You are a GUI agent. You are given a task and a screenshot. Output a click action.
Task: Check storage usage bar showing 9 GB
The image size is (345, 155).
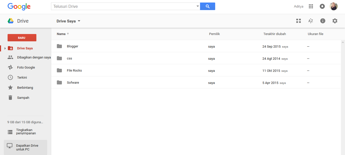click(25, 122)
